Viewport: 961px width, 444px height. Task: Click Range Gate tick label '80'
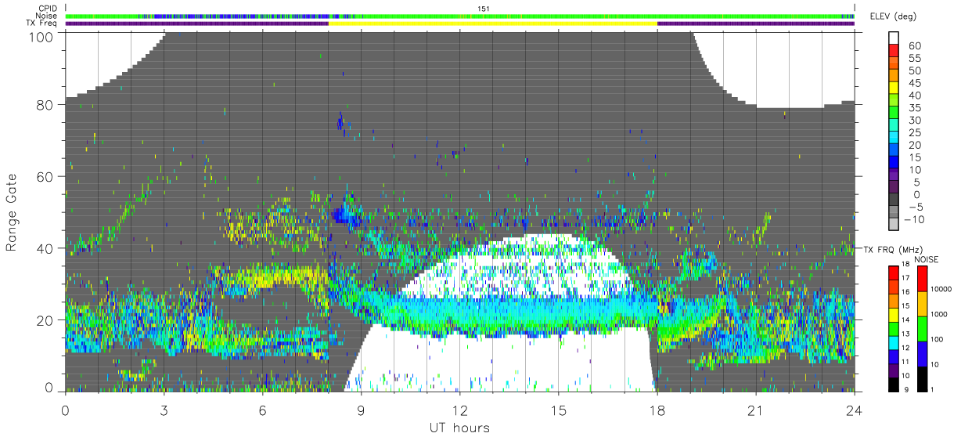46,105
